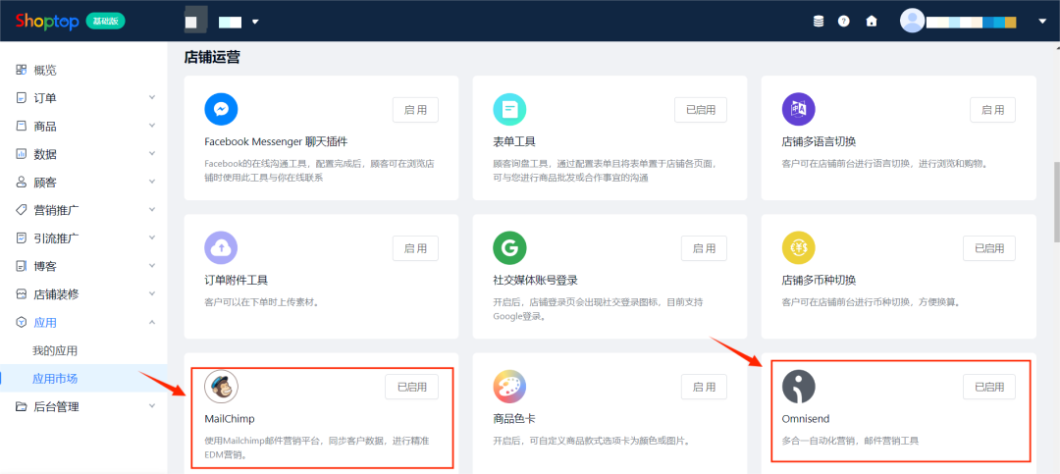Click the 店铺多币种切换 coin icon
The width and height of the screenshot is (1060, 474).
pyautogui.click(x=798, y=248)
